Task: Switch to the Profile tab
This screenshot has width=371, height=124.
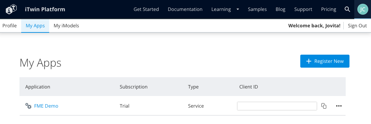Action: coord(10,26)
